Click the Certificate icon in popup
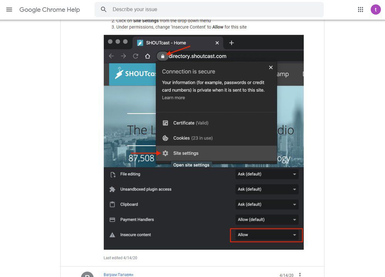The width and height of the screenshot is (385, 277). (165, 123)
